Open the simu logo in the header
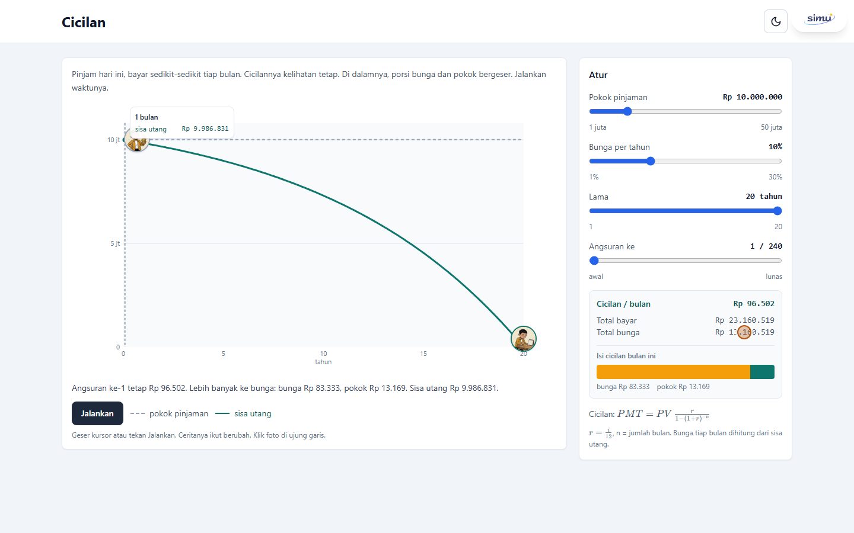 pos(820,18)
